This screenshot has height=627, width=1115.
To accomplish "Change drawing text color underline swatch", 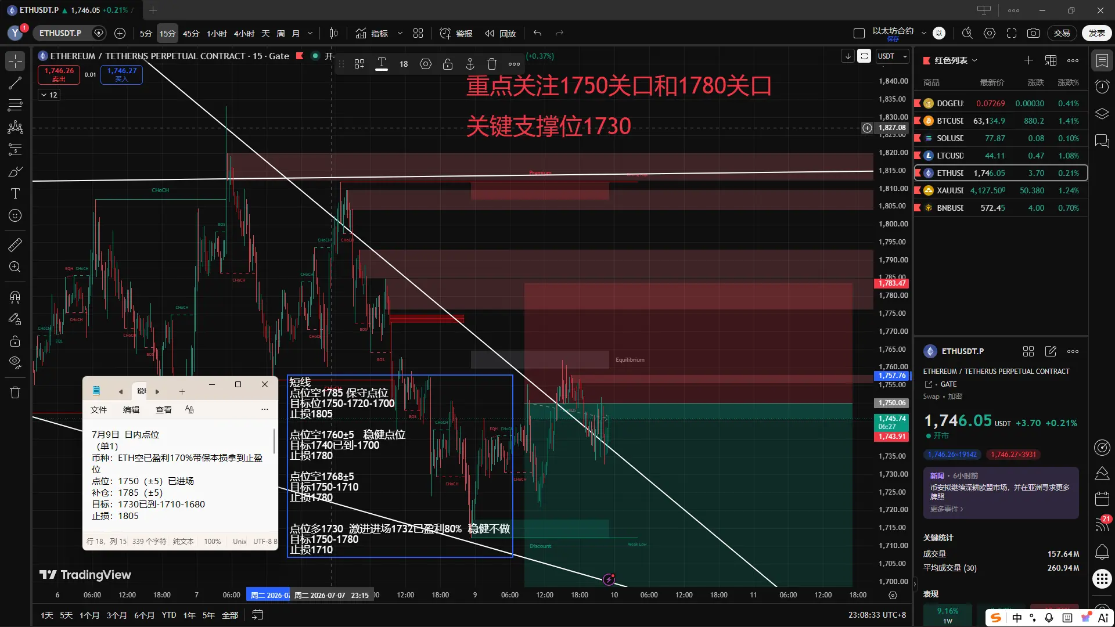I will click(382, 64).
